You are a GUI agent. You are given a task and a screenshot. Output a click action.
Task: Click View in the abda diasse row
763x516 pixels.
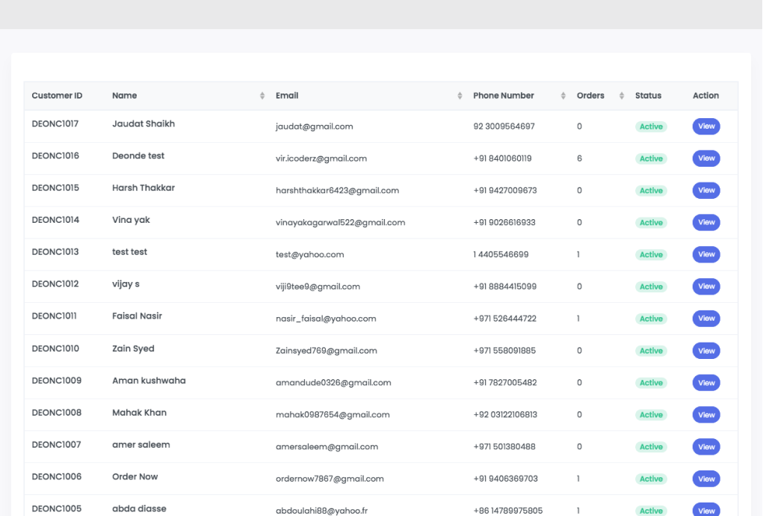706,510
